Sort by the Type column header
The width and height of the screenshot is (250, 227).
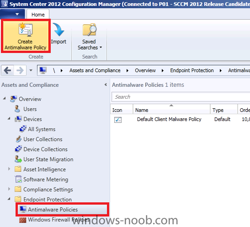point(224,109)
